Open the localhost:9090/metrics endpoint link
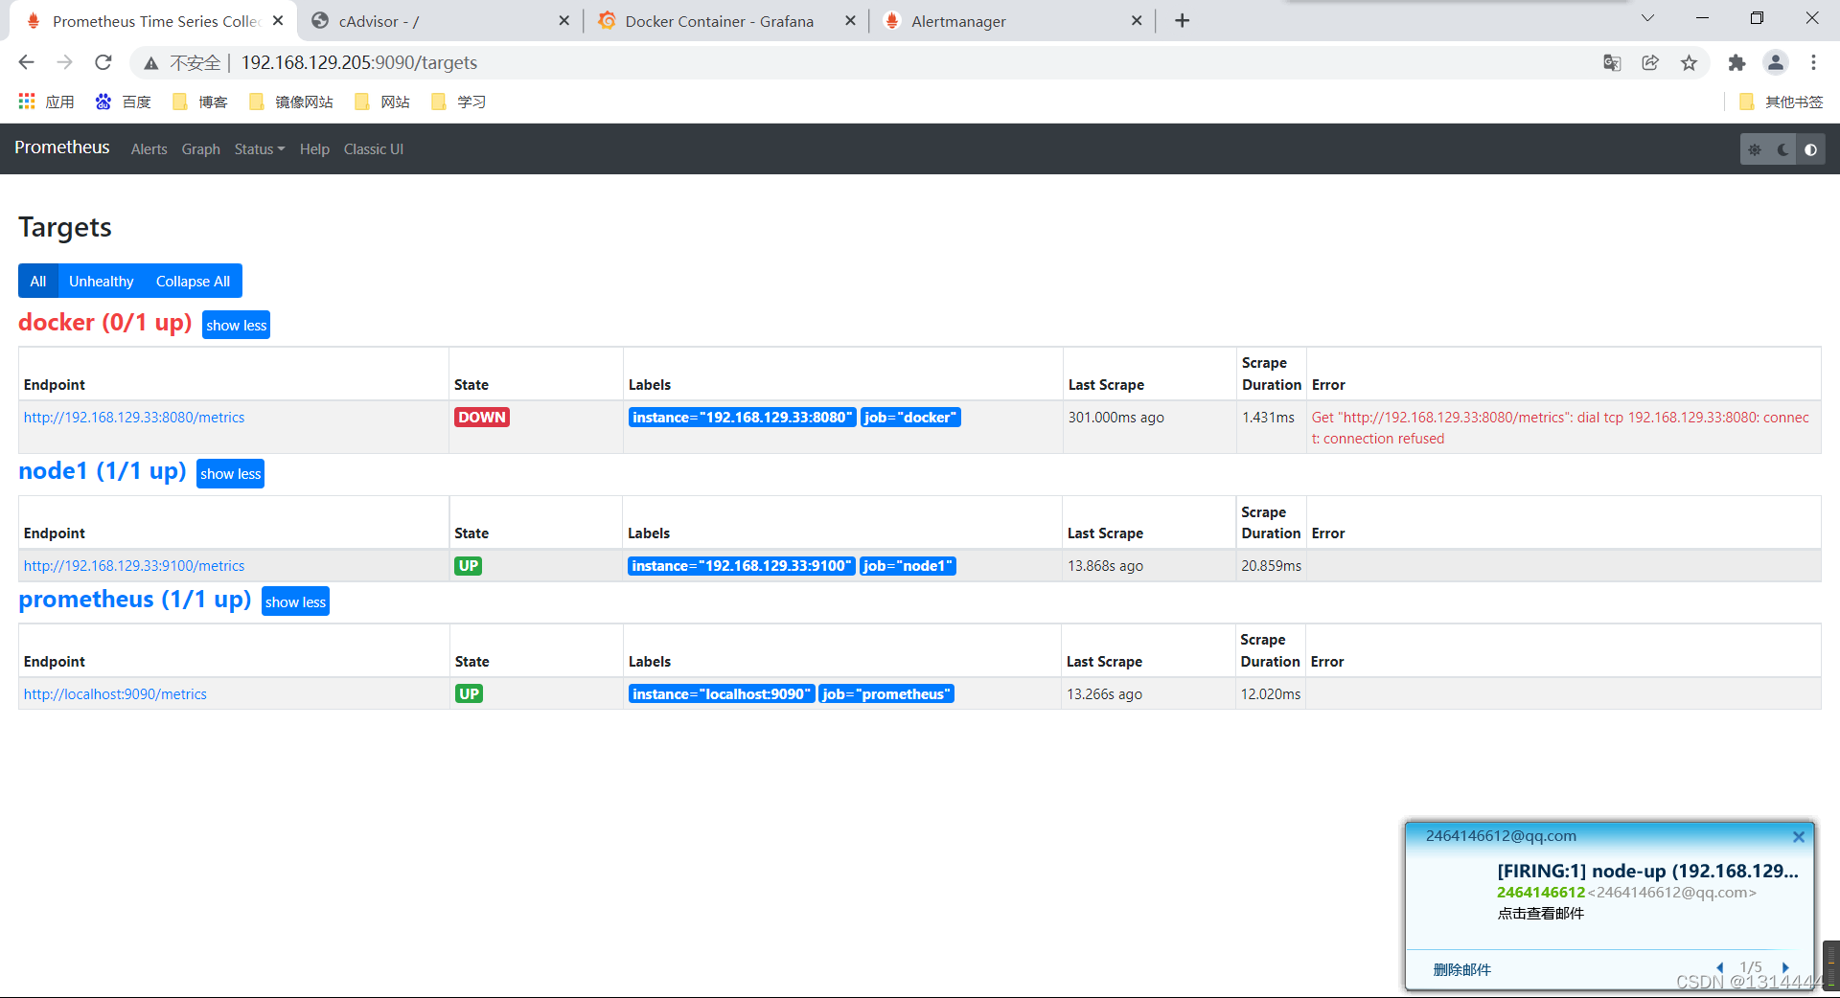Viewport: 1840px width, 998px height. [115, 694]
